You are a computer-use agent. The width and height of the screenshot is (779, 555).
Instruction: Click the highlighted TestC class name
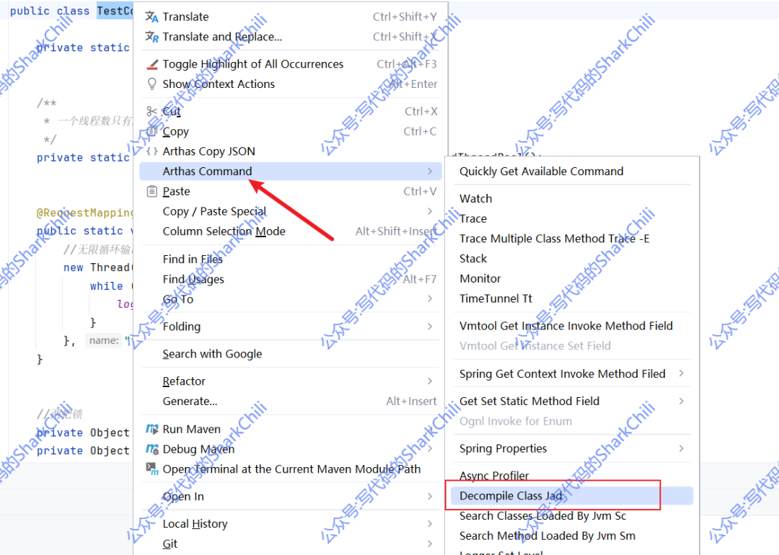[x=115, y=11]
